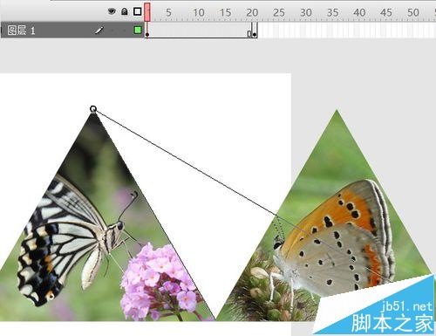Show all layers as outlines icon
This screenshot has width=436, height=336.
pyautogui.click(x=138, y=11)
